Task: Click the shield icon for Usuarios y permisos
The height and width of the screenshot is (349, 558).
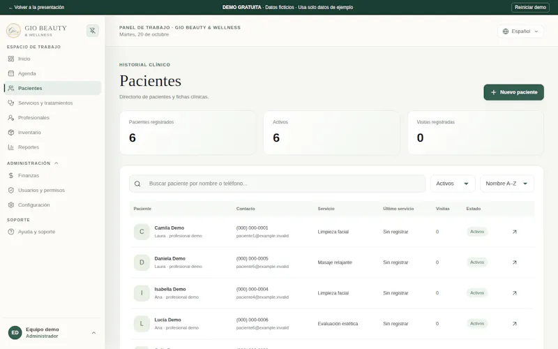Action: point(11,190)
